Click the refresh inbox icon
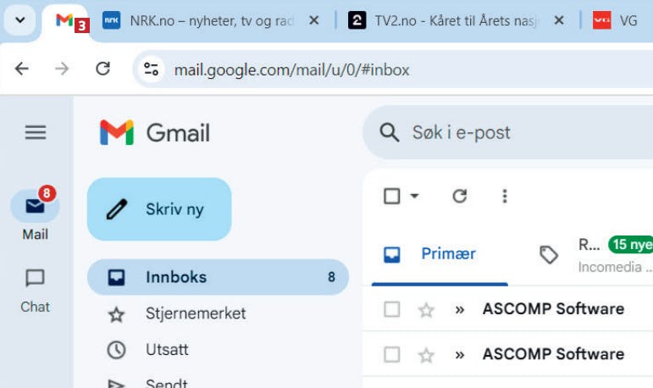 coord(460,197)
